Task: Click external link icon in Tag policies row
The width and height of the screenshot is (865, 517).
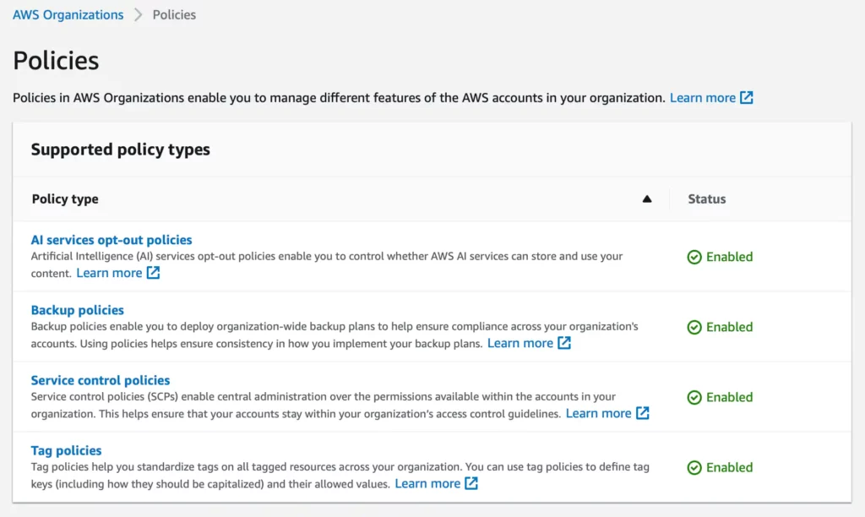Action: [471, 483]
